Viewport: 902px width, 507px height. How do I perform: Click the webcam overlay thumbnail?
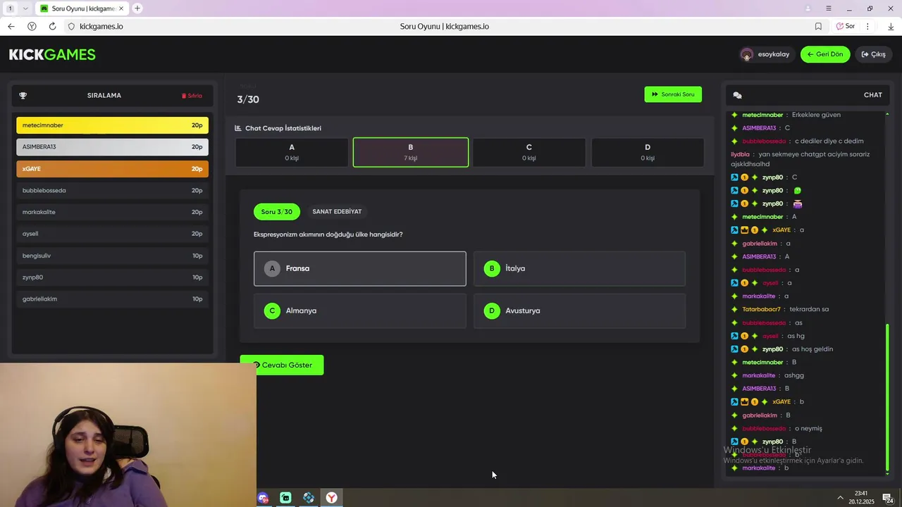128,434
